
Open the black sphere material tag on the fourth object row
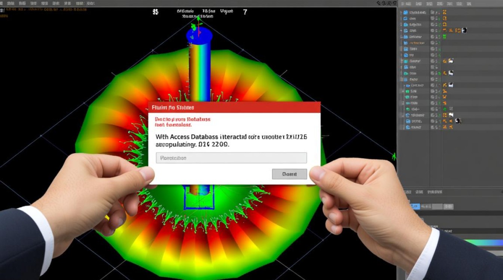pyautogui.click(x=464, y=30)
